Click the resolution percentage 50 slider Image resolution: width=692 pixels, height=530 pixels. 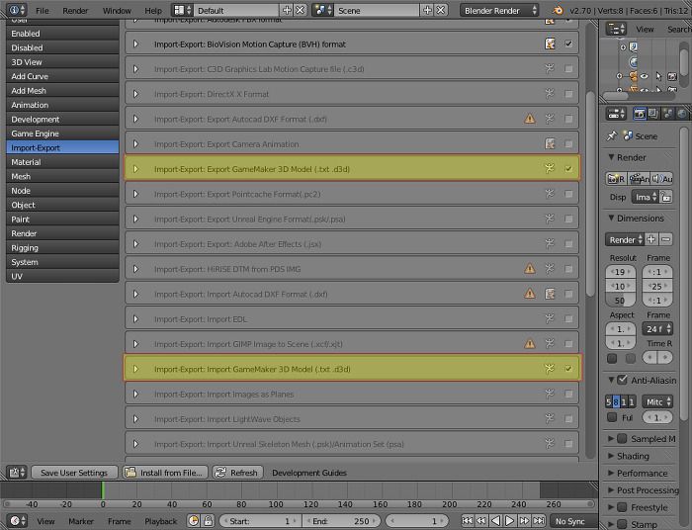(x=620, y=300)
